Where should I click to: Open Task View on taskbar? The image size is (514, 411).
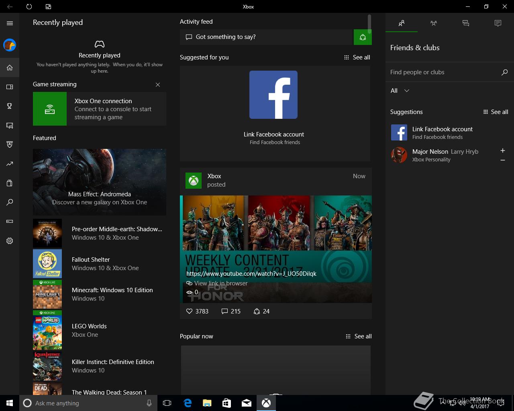pos(167,403)
